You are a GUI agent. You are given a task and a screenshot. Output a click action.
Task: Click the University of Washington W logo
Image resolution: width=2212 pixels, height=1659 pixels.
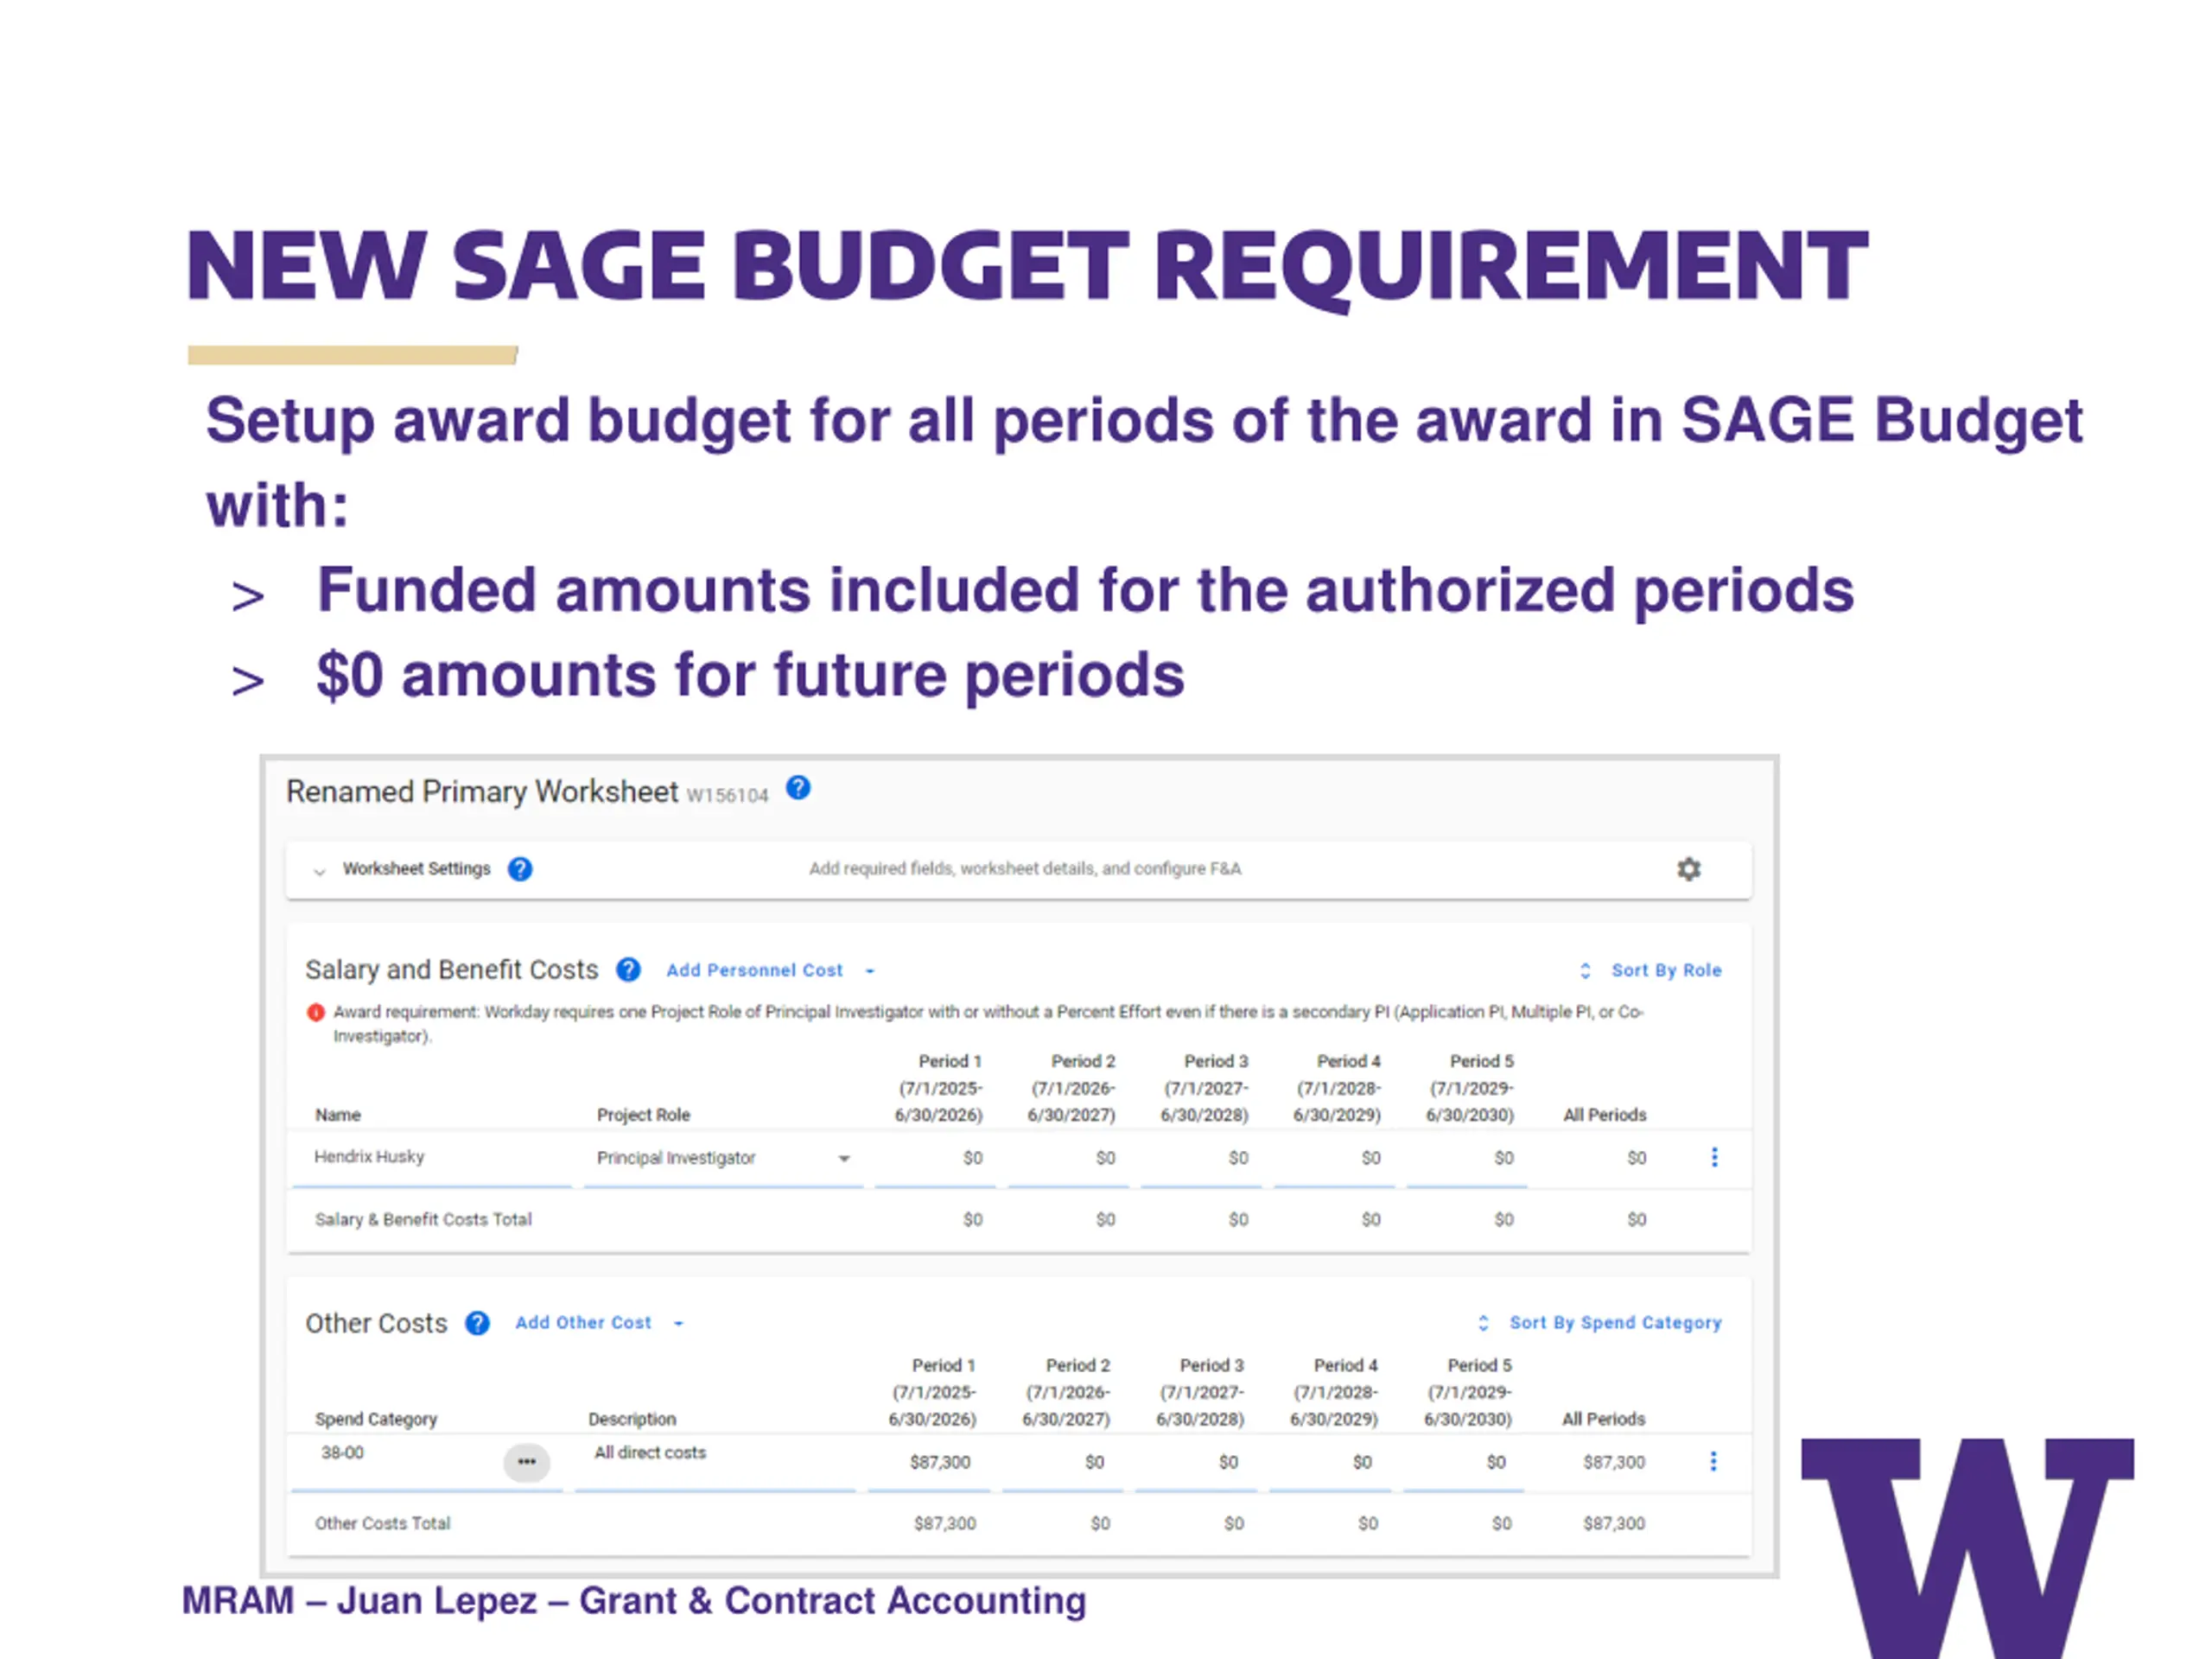pyautogui.click(x=1967, y=1548)
